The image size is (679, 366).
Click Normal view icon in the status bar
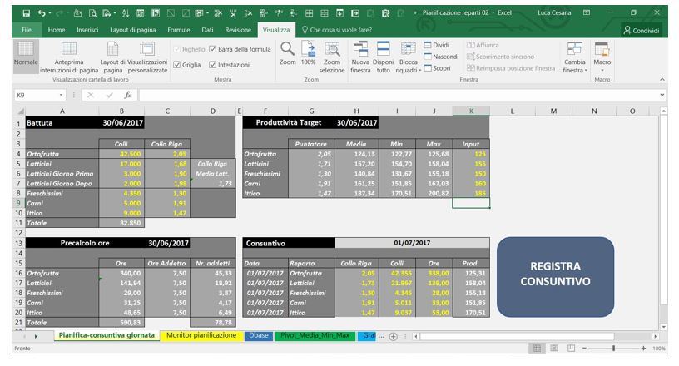(x=537, y=349)
